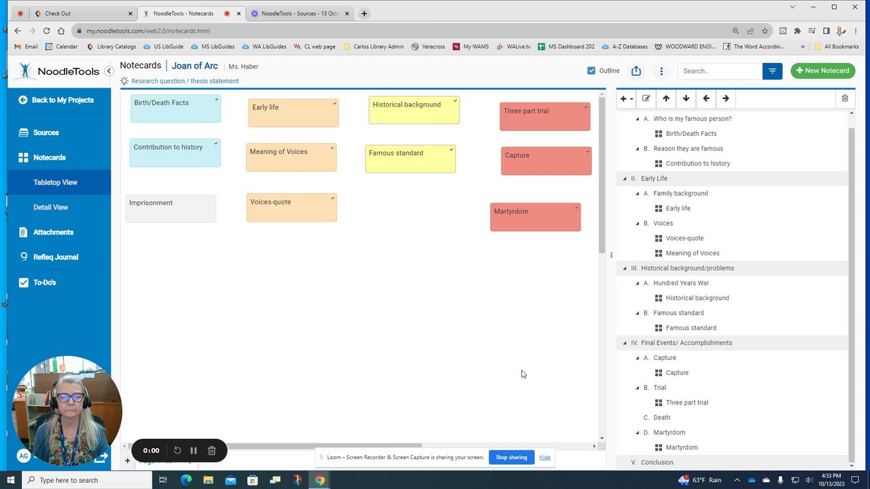Toggle checkmark on Three part trial notecard
The width and height of the screenshot is (870, 489).
tap(586, 107)
